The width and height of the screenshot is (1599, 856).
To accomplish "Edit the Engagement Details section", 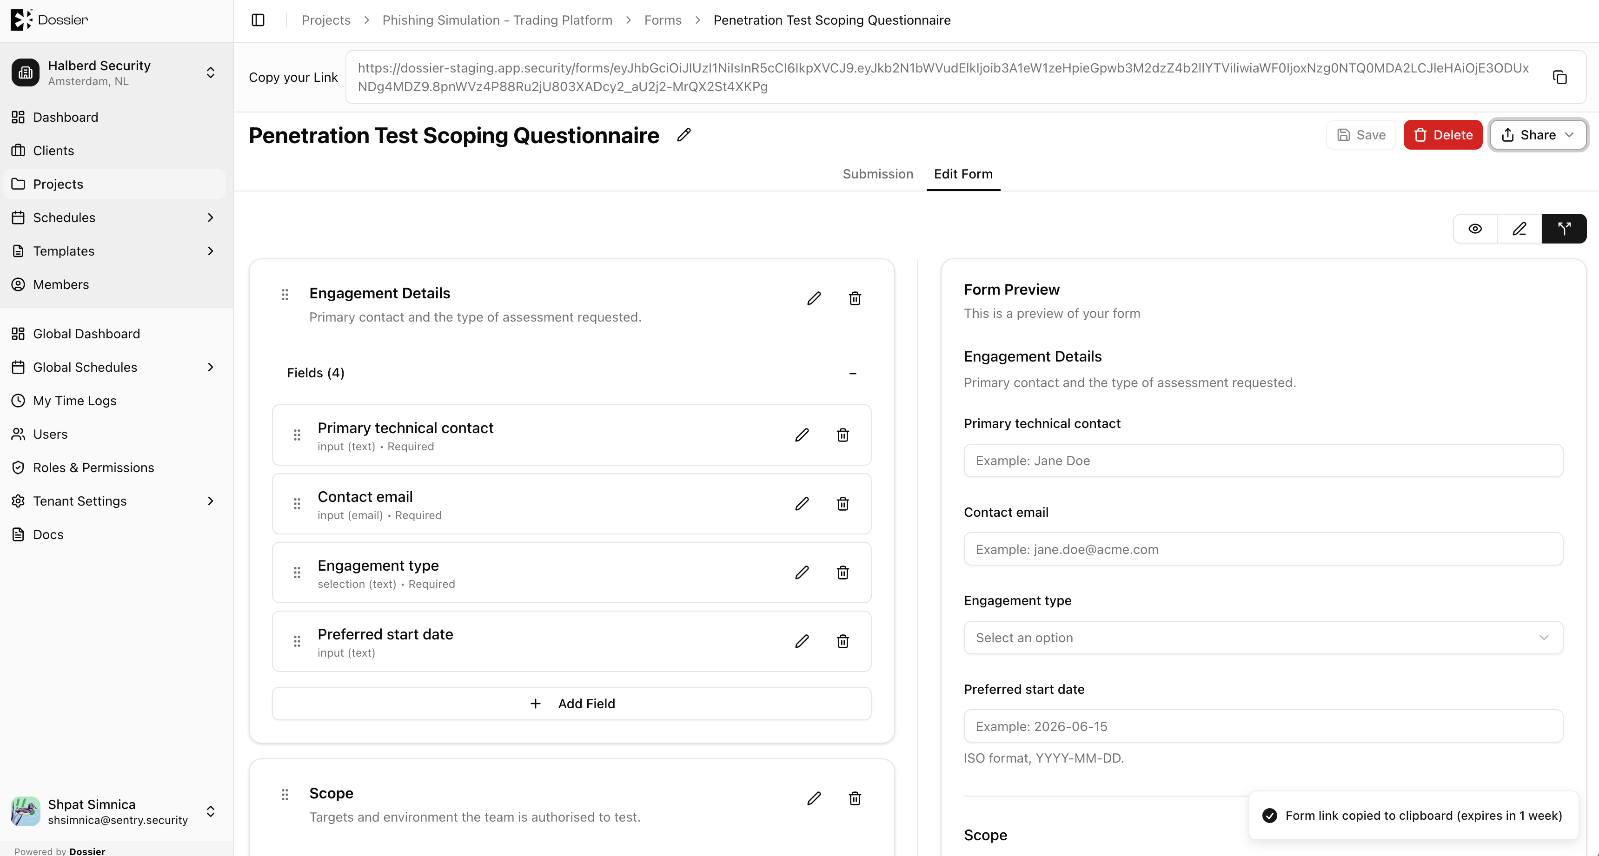I will pos(814,298).
